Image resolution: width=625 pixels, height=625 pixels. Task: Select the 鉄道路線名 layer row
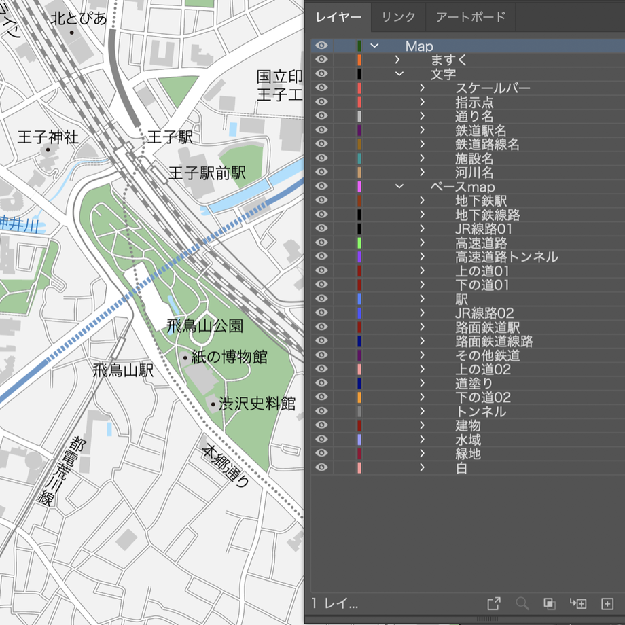click(x=467, y=144)
